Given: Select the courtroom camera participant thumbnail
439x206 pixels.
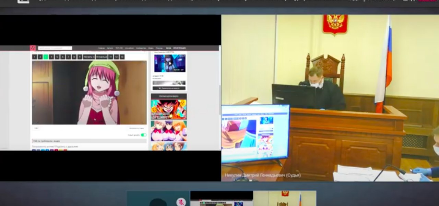Looking at the screenshot, I should coord(285,198).
